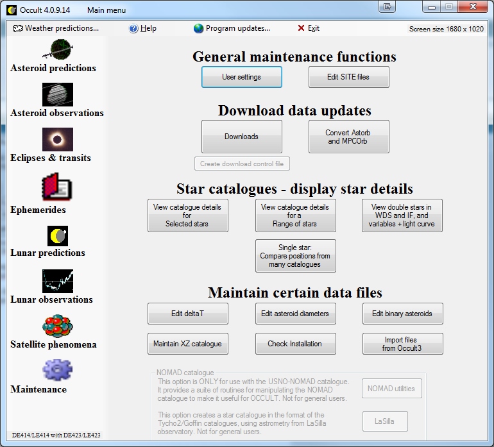The image size is (494, 447).
Task: Open the Lunar observations graph icon
Action: click(x=58, y=281)
